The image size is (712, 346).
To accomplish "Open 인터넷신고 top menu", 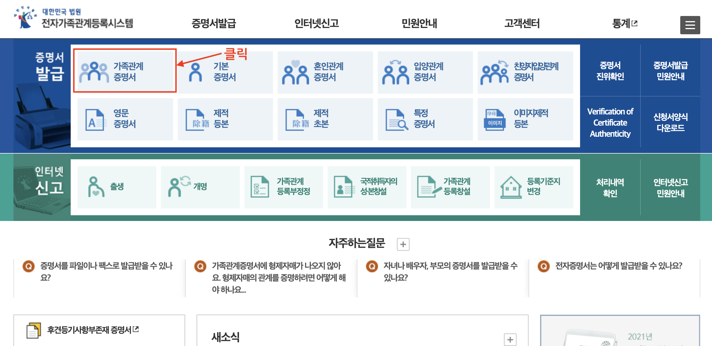I will pos(317,23).
